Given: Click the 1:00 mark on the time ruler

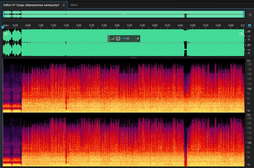Looking at the screenshot, I should 41,25.
